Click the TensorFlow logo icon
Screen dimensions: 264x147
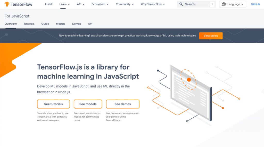pyautogui.click(x=7, y=4)
